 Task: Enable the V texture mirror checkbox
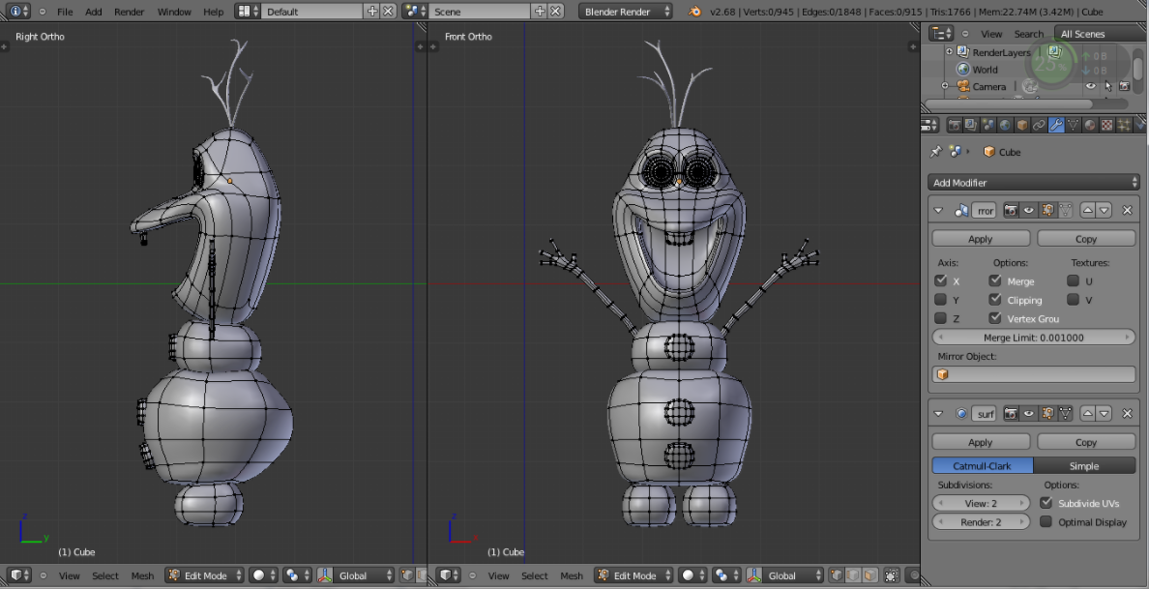1074,300
